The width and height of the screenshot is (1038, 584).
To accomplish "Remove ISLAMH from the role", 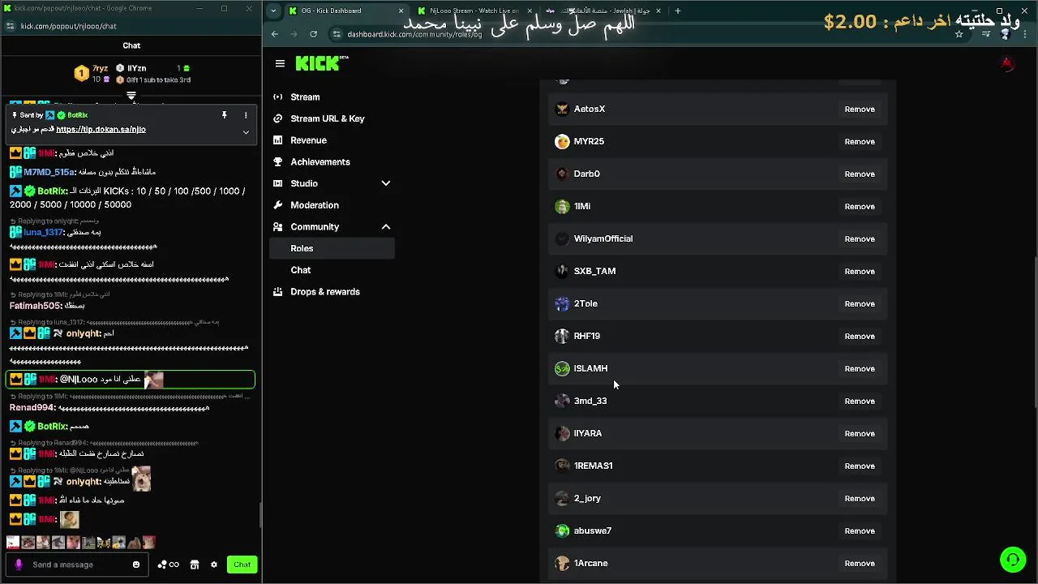I will click(x=860, y=368).
